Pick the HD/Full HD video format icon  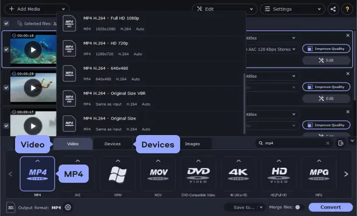pos(279,174)
